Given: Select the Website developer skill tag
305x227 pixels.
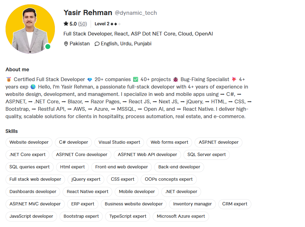Looking at the screenshot, I should pyautogui.click(x=29, y=142).
